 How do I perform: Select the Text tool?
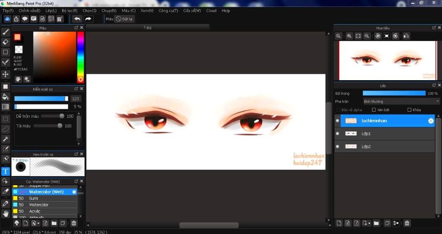click(x=5, y=171)
